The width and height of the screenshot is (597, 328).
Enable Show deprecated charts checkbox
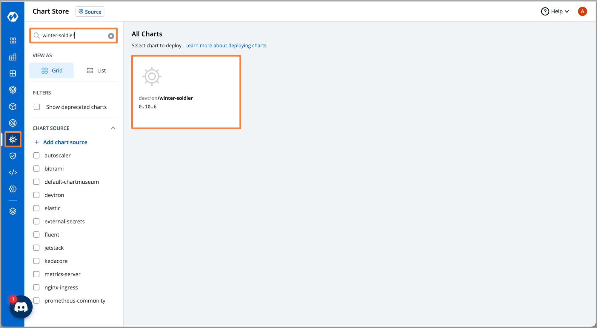click(37, 107)
